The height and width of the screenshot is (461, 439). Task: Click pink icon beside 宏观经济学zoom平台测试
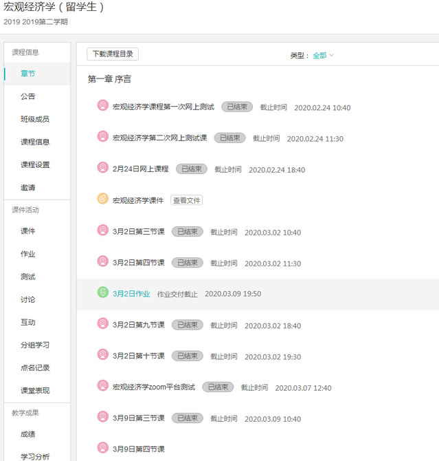[x=102, y=387]
